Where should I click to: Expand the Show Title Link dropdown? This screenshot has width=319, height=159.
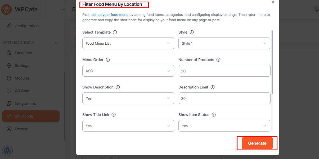pos(128,126)
